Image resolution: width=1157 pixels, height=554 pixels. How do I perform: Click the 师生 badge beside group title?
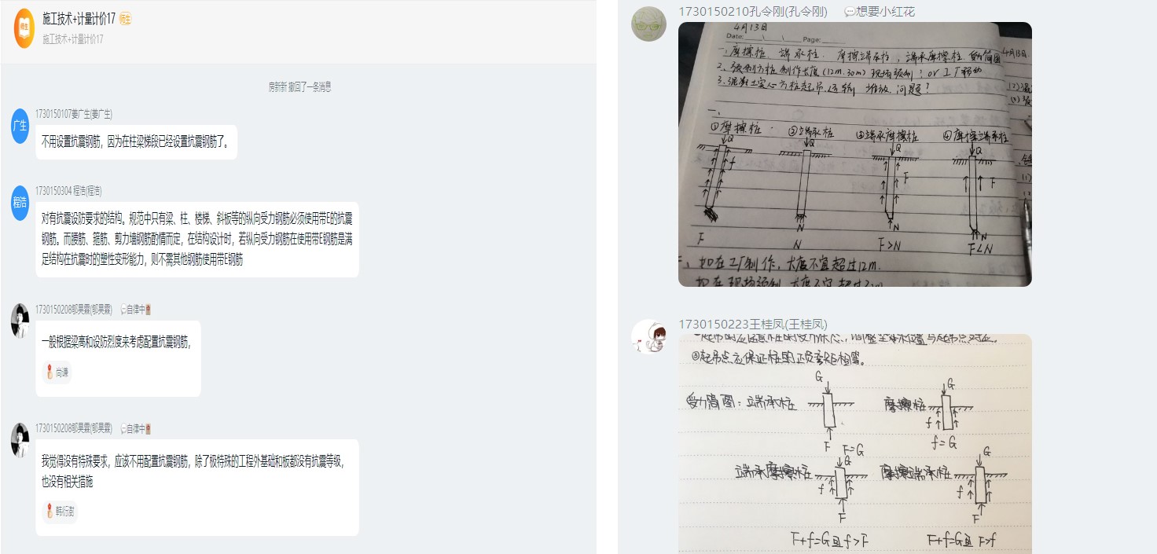coord(126,19)
